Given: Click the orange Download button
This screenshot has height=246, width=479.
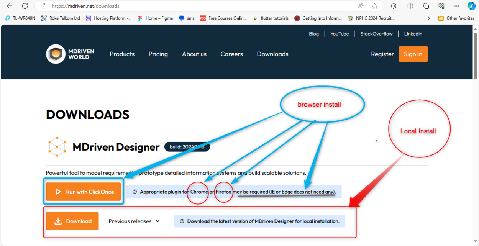Looking at the screenshot, I should (x=72, y=221).
